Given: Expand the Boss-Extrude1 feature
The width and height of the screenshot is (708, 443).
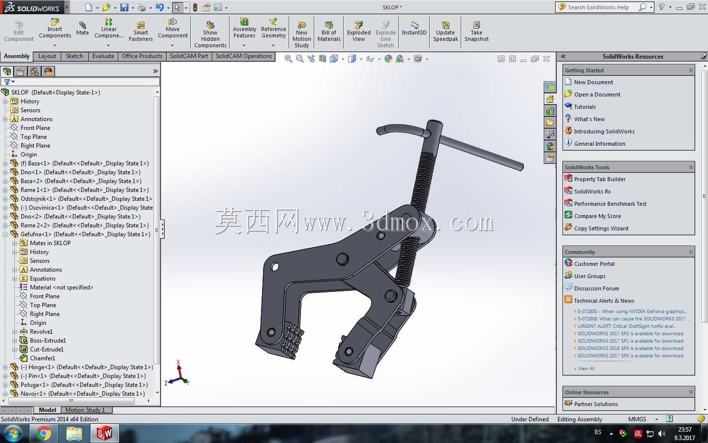Looking at the screenshot, I should tap(15, 341).
